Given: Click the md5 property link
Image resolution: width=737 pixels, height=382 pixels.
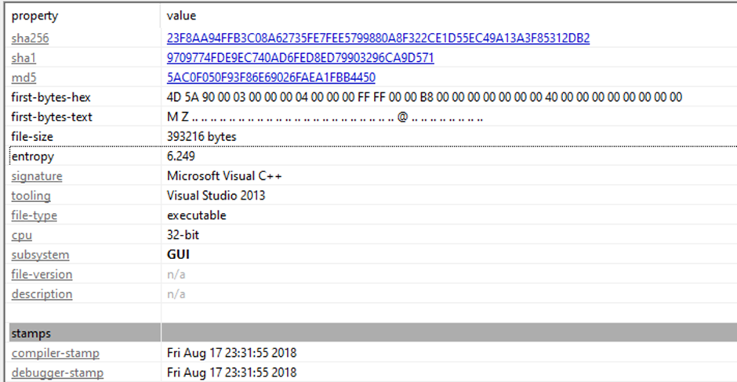Looking at the screenshot, I should coord(25,77).
